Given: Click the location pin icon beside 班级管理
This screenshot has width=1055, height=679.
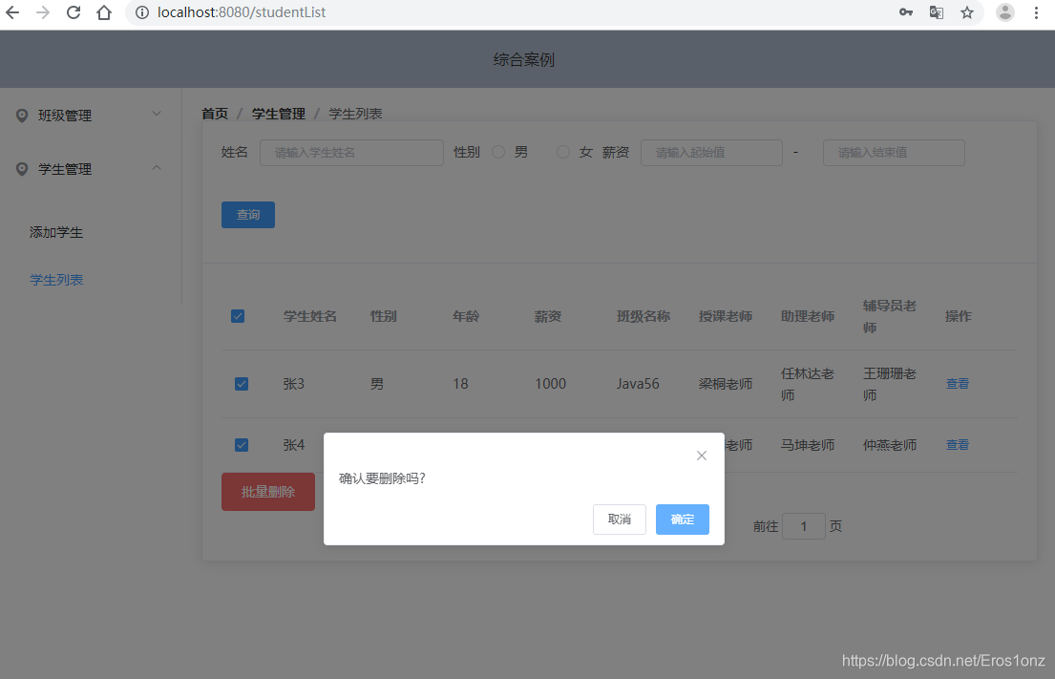Looking at the screenshot, I should point(22,116).
